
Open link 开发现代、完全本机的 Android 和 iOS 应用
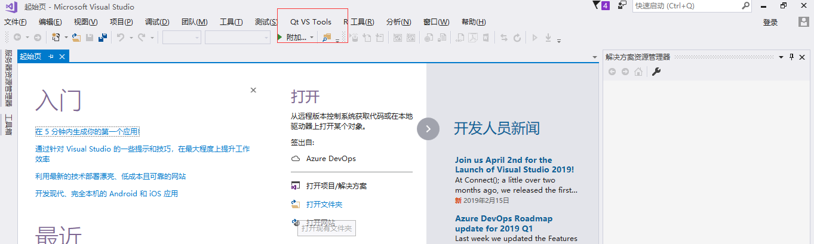(106, 194)
